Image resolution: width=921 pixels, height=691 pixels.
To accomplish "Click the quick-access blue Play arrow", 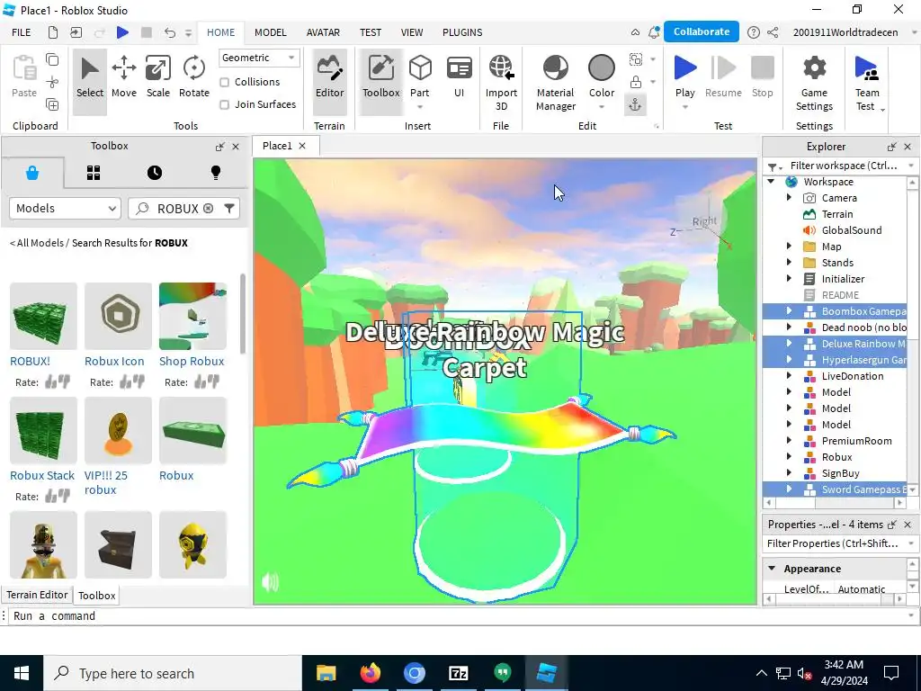I will point(122,32).
